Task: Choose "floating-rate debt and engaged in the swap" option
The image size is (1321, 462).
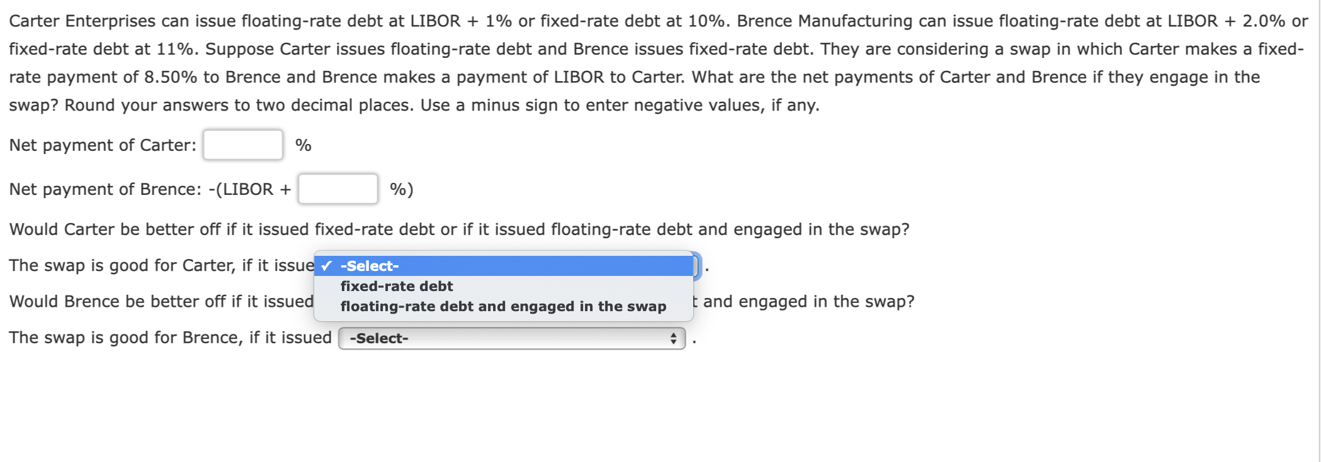Action: click(503, 307)
